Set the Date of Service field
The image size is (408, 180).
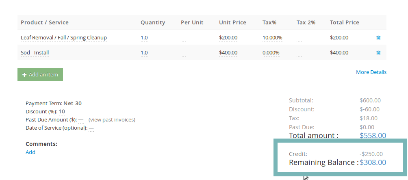pos(91,128)
